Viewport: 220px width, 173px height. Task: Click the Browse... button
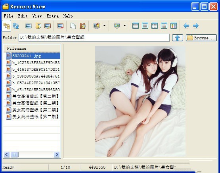click(201, 38)
